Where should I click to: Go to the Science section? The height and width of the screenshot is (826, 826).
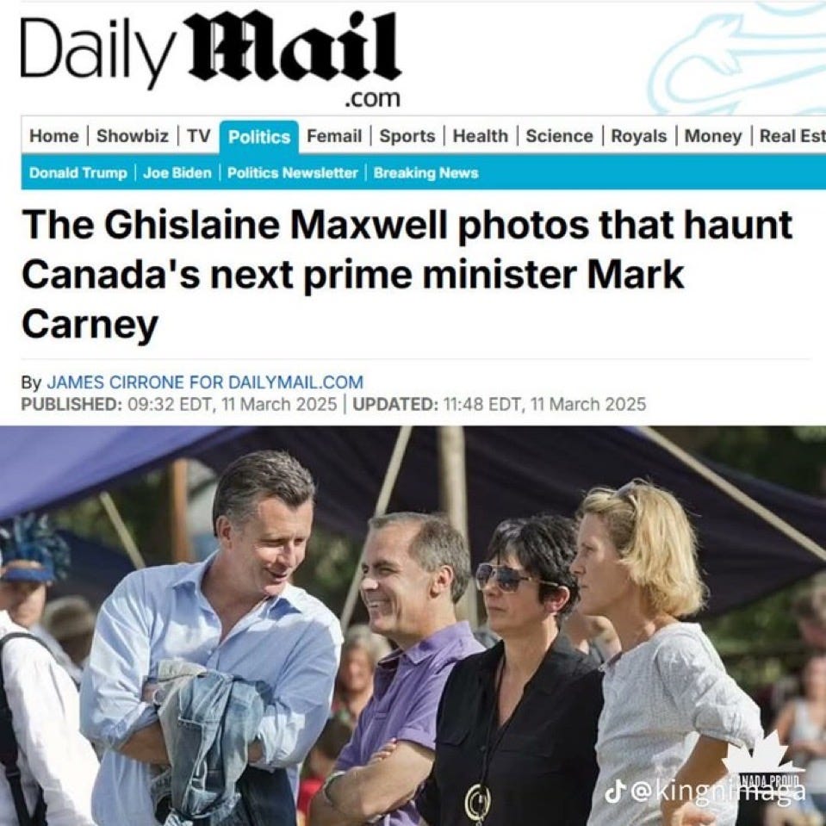point(559,136)
